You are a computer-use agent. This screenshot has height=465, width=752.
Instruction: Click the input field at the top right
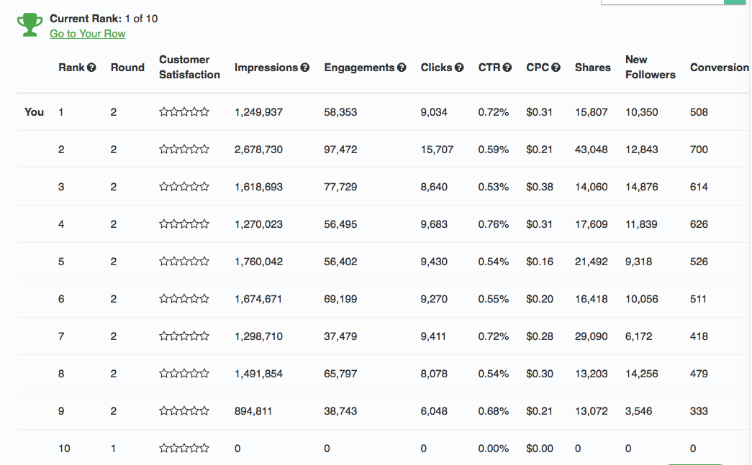[662, 1]
